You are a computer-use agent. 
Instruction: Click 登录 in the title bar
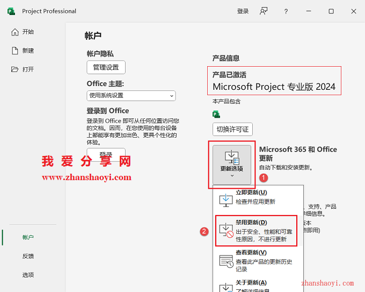tap(243, 11)
